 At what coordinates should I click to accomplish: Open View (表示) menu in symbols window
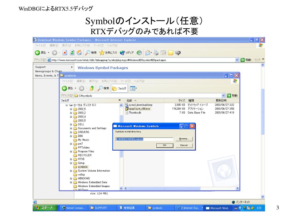(93, 81)
